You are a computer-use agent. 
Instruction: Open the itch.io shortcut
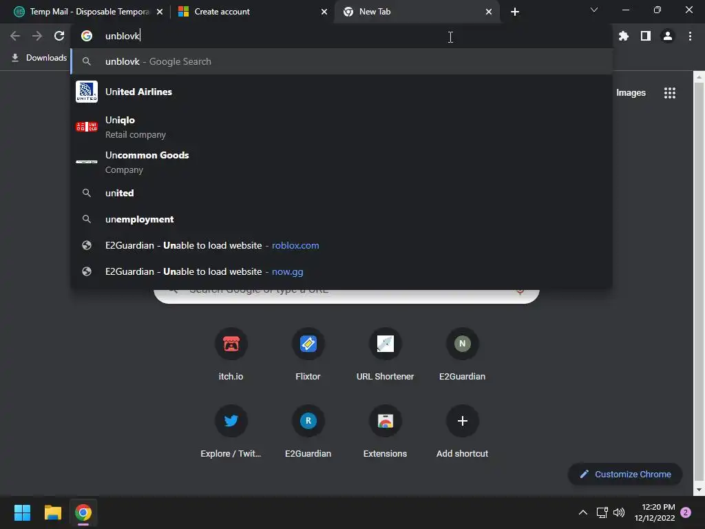pos(231,355)
